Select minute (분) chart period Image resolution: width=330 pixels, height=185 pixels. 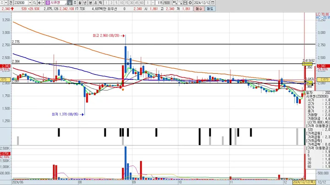(90, 3)
